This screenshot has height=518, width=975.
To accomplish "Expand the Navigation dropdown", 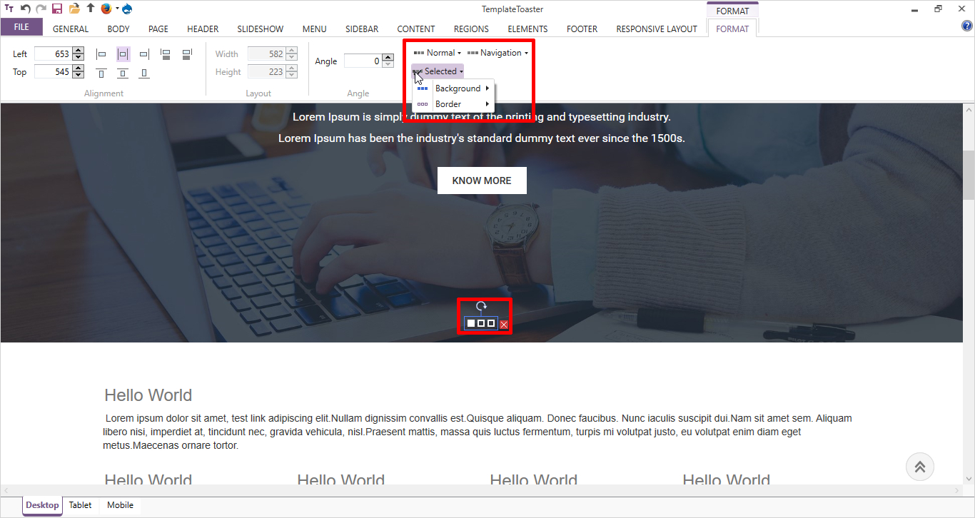I will 498,53.
